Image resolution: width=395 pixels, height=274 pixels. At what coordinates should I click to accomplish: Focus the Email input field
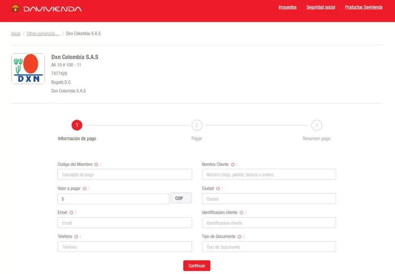(125, 223)
